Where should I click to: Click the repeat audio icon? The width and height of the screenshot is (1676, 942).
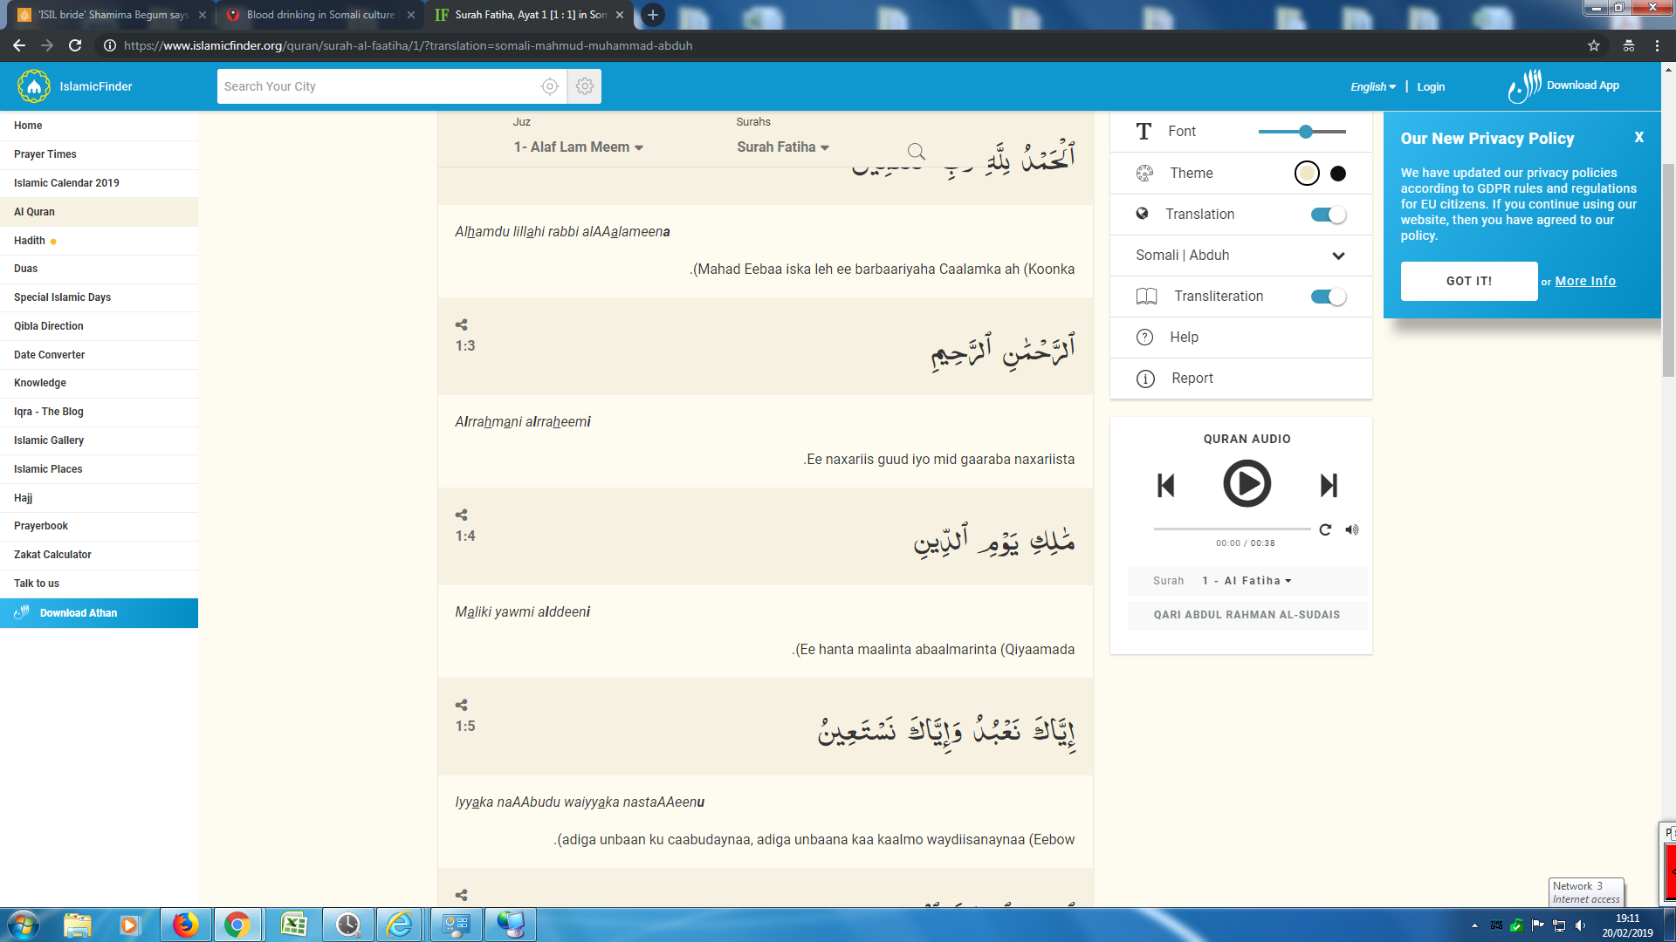[1325, 529]
